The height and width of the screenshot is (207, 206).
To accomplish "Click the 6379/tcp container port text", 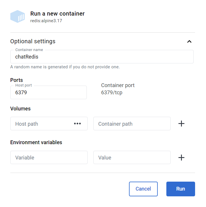I will 112,93.
